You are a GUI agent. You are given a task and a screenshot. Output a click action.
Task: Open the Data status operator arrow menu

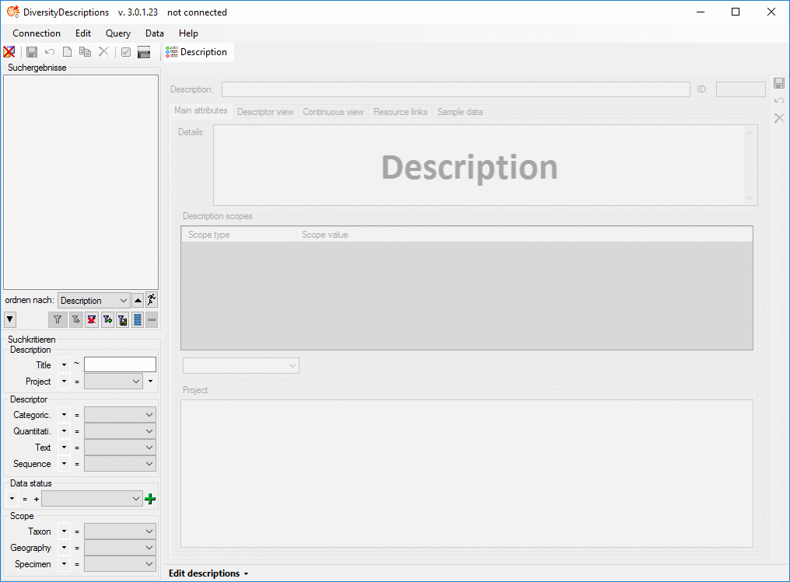pos(12,499)
